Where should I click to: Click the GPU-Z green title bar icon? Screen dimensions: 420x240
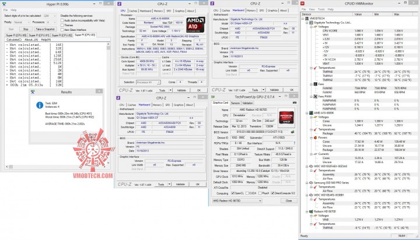213,97
